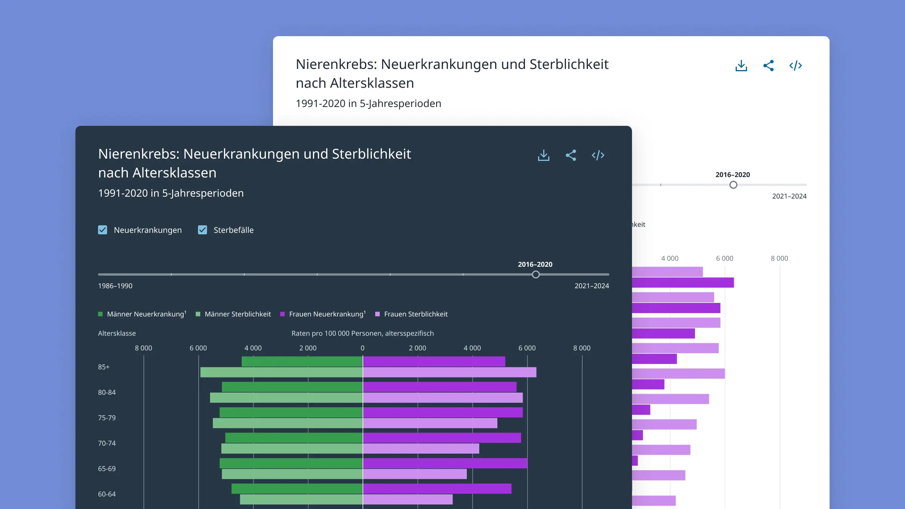This screenshot has height=509, width=905.
Task: Click the 2016–2020 slider handle in dark card
Action: [x=535, y=275]
